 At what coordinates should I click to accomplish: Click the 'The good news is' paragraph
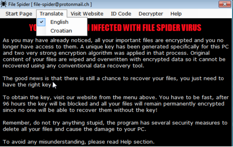113,81
